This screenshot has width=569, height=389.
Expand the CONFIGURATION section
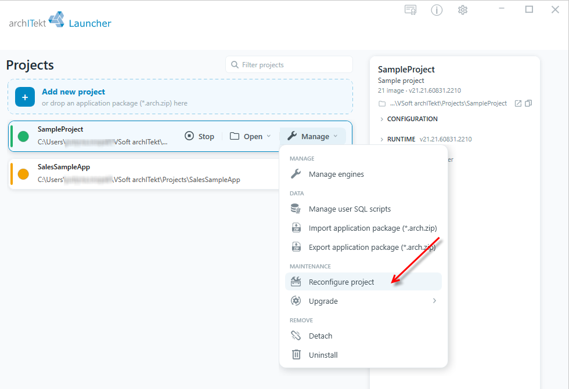(409, 119)
